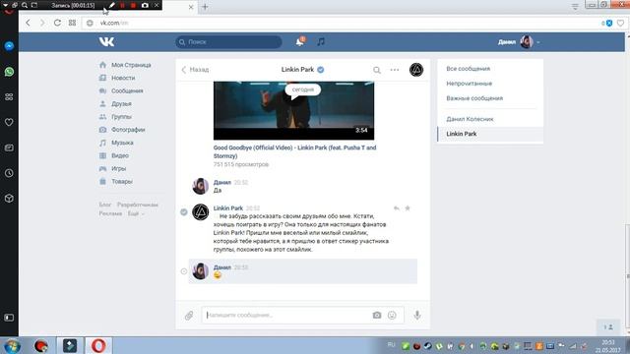Select the recorder pencil draw tool
Image resolution: width=630 pixels, height=354 pixels.
click(x=111, y=5)
